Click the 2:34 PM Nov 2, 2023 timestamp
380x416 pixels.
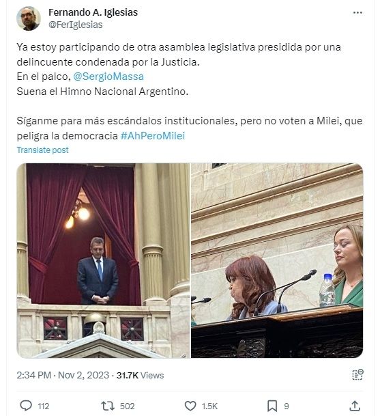click(63, 375)
